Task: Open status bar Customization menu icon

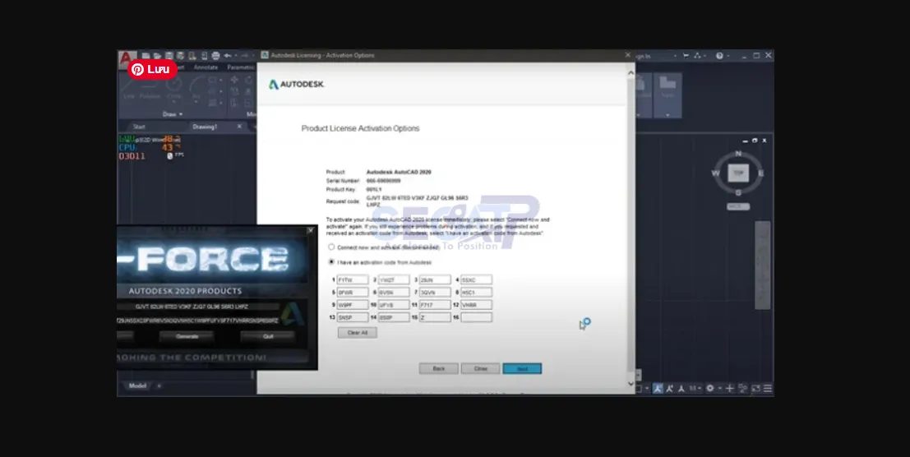Action: pyautogui.click(x=767, y=389)
